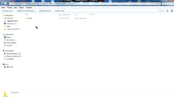Open Загрузки in the Favorites sidebar
Screen dimensions: 174x97
[x=10, y=18]
